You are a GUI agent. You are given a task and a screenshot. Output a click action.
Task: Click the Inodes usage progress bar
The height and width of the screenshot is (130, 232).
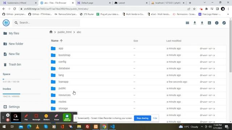pyautogui.click(x=22, y=94)
